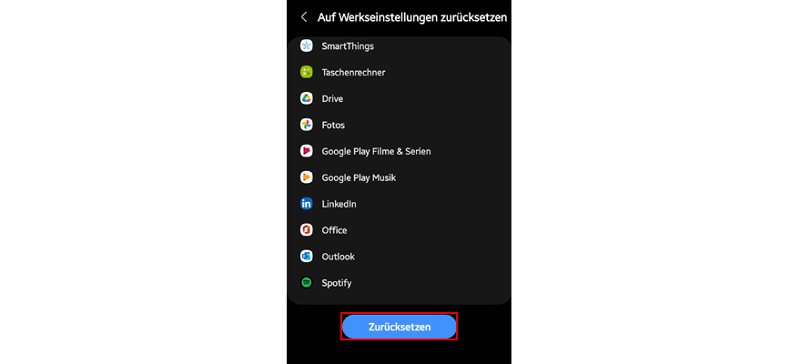
Task: Click the Office icon
Action: click(x=306, y=230)
